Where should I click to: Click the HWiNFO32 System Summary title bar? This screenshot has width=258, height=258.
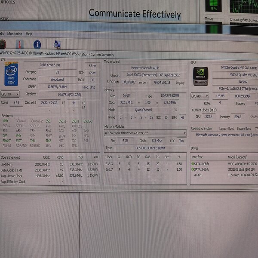click(x=129, y=54)
